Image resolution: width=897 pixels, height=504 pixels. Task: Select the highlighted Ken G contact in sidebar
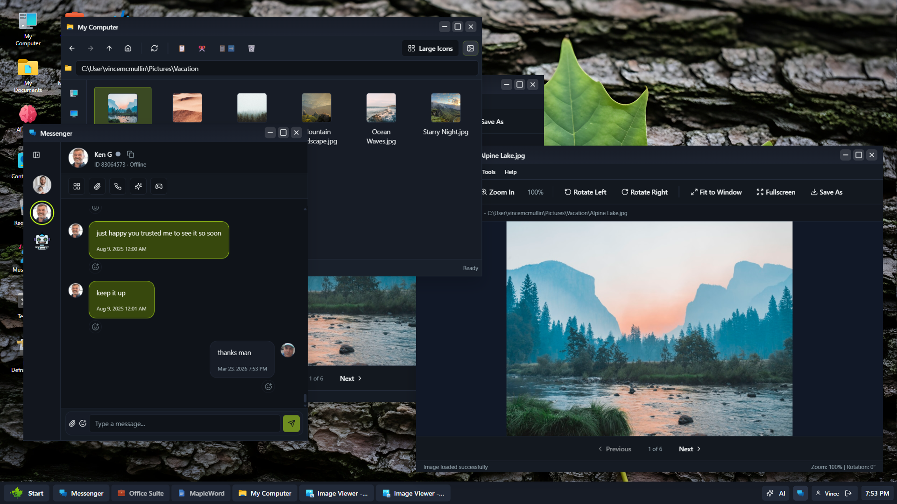point(42,213)
